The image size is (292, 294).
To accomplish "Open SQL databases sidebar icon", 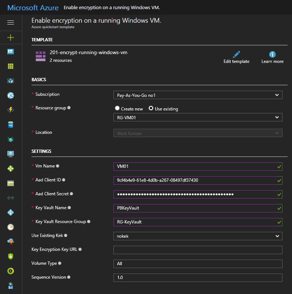I will [11, 125].
